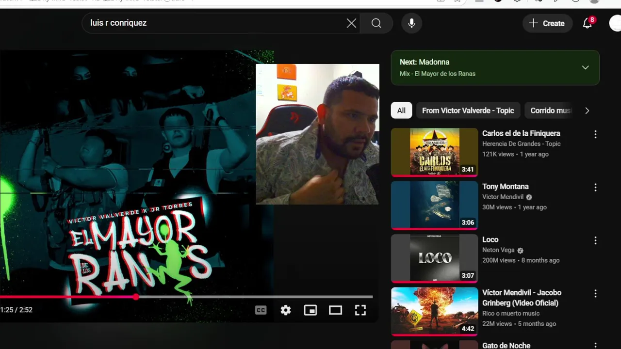Click the 121K views text under Carlos video
This screenshot has height=349, width=621.
click(498, 154)
